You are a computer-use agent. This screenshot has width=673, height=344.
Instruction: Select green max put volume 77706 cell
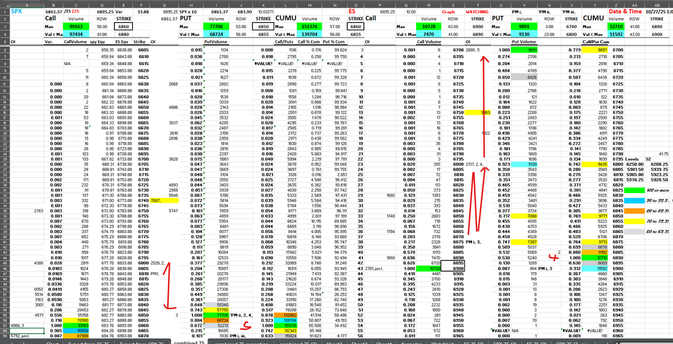click(217, 26)
